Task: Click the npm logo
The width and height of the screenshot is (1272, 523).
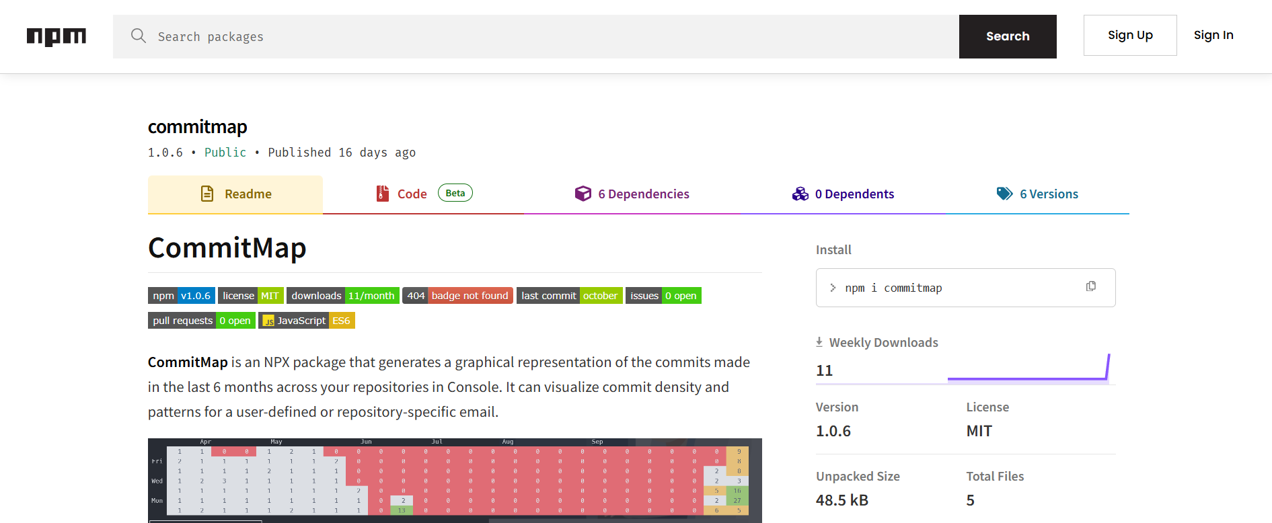Action: 57,36
